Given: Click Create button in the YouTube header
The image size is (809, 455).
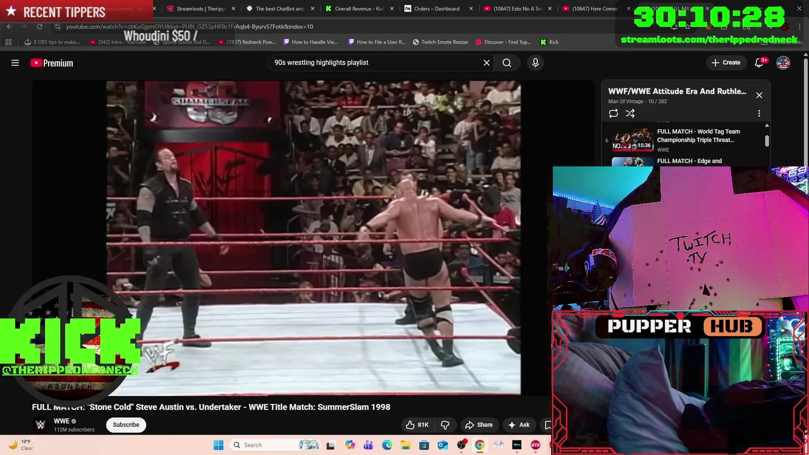Looking at the screenshot, I should [x=726, y=63].
